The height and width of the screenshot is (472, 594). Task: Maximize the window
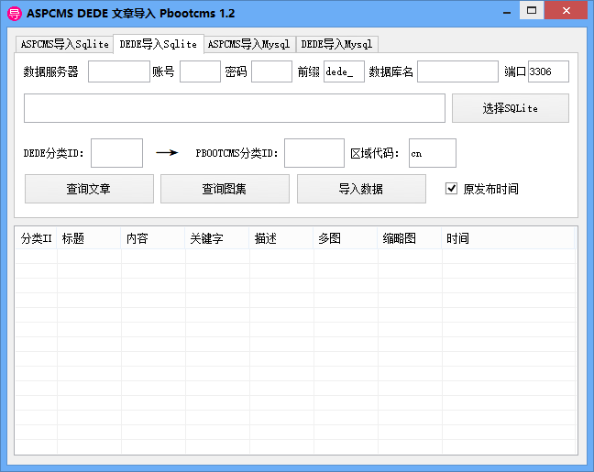click(x=532, y=11)
